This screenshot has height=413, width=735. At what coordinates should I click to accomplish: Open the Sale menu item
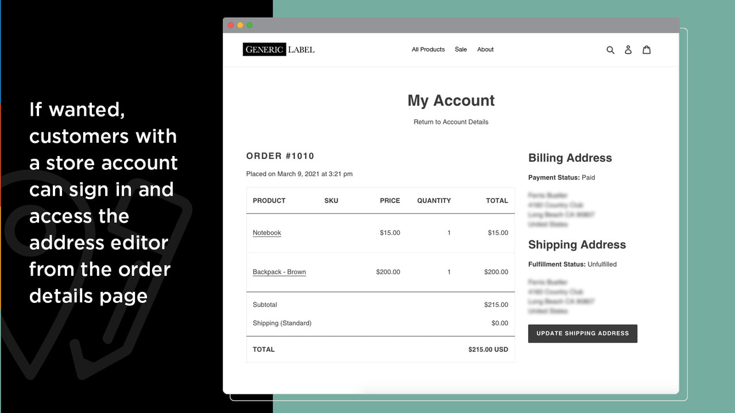[x=461, y=49]
